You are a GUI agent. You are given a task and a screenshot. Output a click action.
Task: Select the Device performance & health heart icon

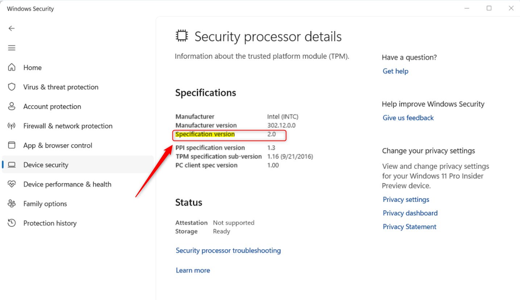pos(11,184)
